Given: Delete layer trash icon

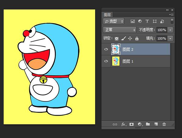Looking at the screenshot, I should [x=164, y=124].
